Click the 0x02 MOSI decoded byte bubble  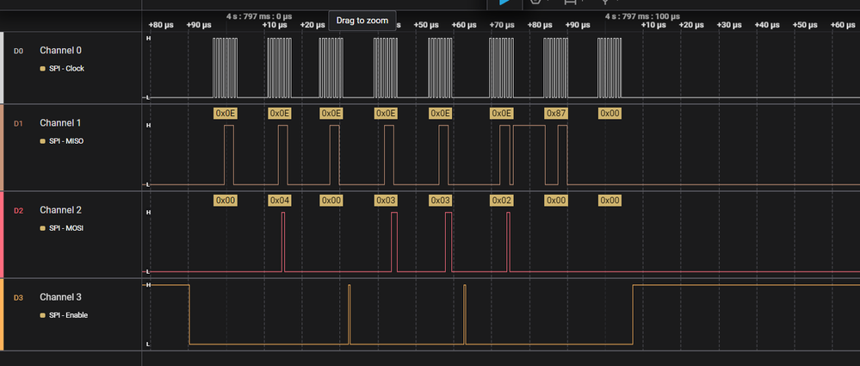pos(501,201)
